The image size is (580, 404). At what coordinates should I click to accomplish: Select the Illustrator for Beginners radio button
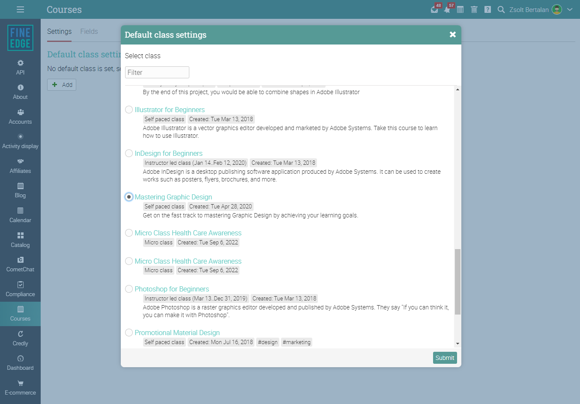click(129, 110)
